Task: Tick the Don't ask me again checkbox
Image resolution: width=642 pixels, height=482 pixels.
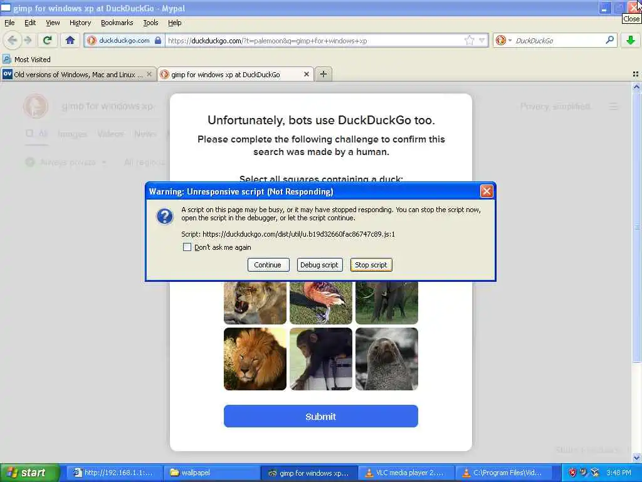Action: click(187, 247)
